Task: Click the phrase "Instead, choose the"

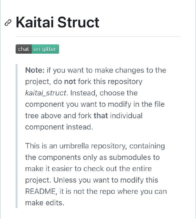Action: tap(104, 93)
